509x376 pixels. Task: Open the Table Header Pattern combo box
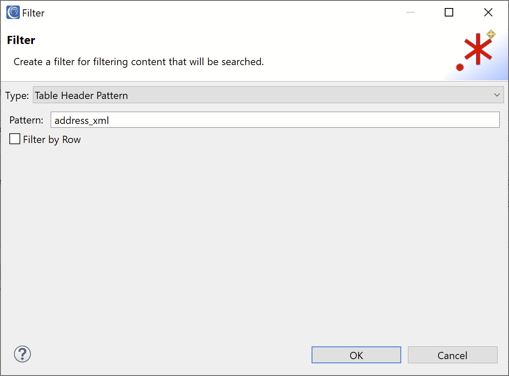click(268, 95)
